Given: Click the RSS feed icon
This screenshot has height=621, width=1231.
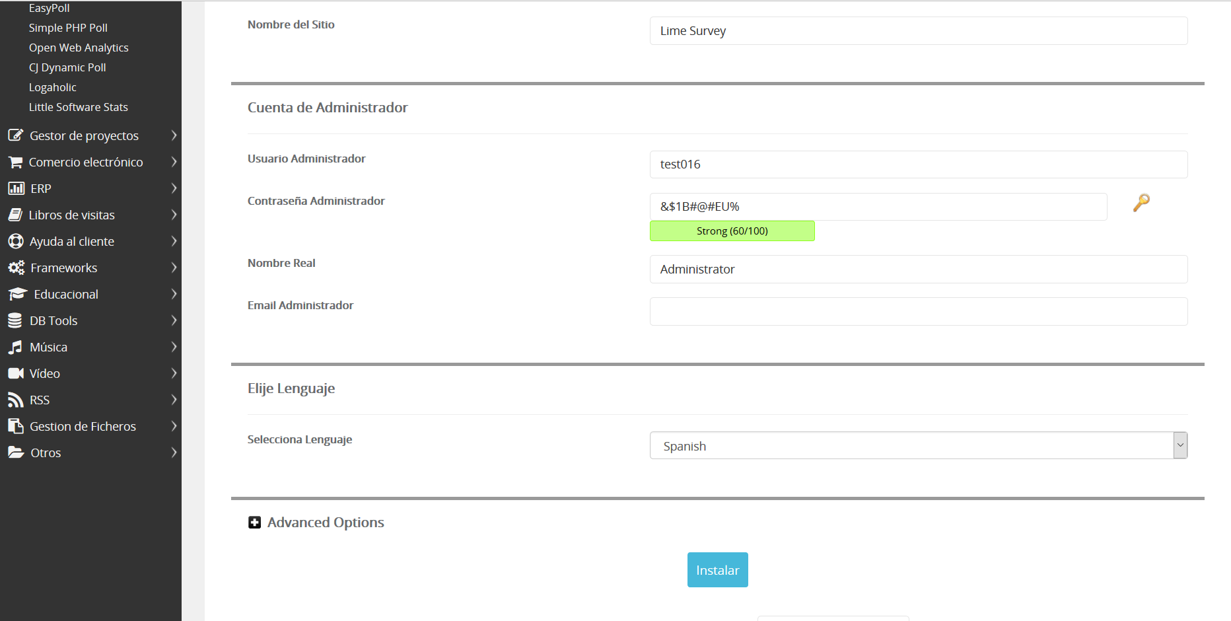Looking at the screenshot, I should click(15, 400).
